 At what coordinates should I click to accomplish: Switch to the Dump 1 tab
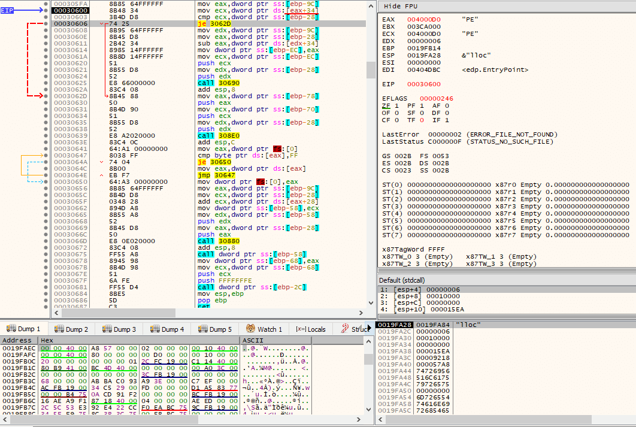[23, 329]
